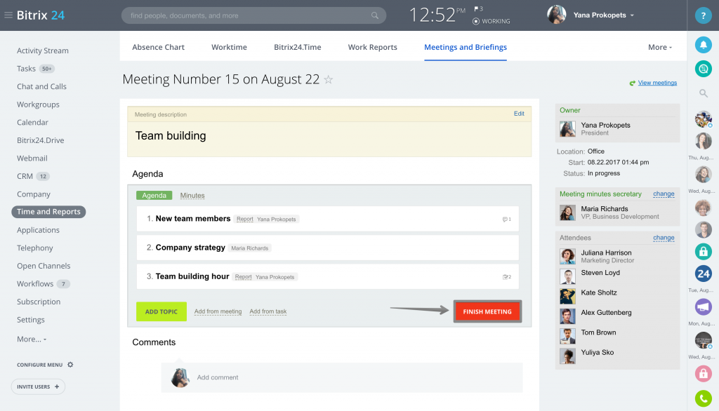The image size is (719, 411).
Task: Click the Add Topic button
Action: point(161,311)
